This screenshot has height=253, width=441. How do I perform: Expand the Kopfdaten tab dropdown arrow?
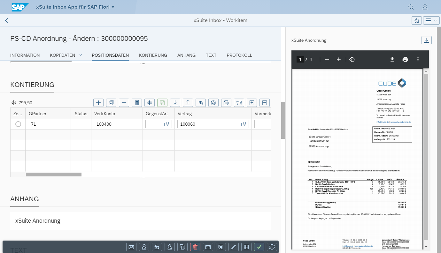pos(80,55)
